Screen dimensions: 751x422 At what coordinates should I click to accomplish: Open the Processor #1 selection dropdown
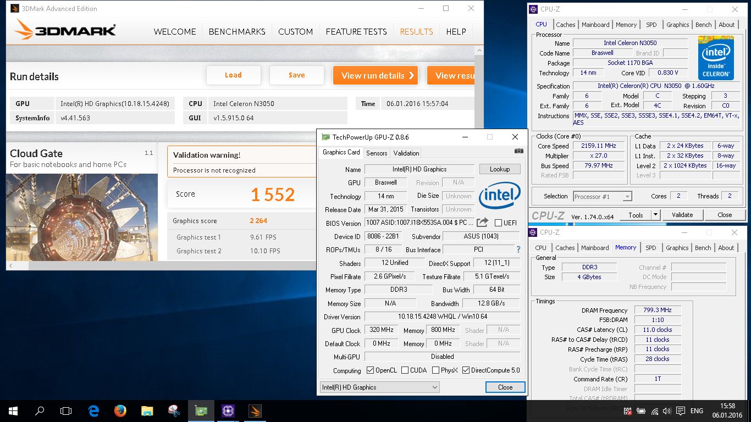(x=602, y=196)
